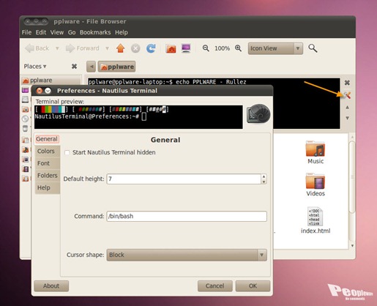Image resolution: width=377 pixels, height=306 pixels.
Task: Open the Cursor shape Block dropdown
Action: [x=187, y=255]
